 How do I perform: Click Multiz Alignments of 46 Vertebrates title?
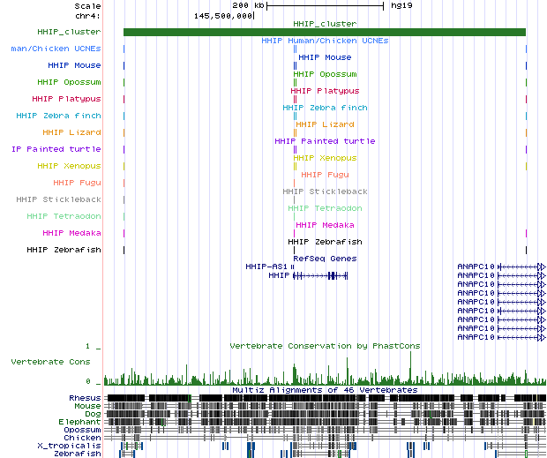pos(325,389)
